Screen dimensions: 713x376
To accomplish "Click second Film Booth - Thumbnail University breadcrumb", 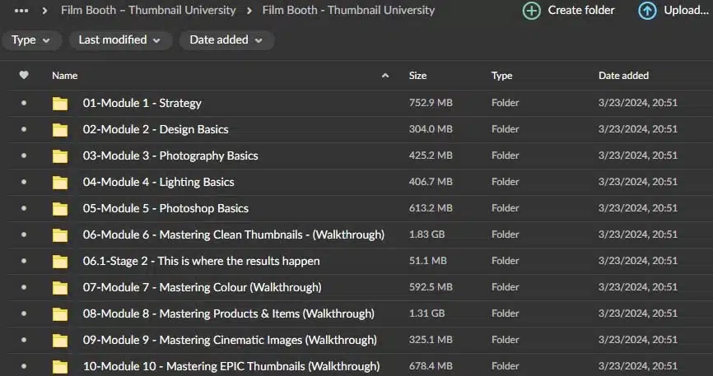I will (x=348, y=10).
